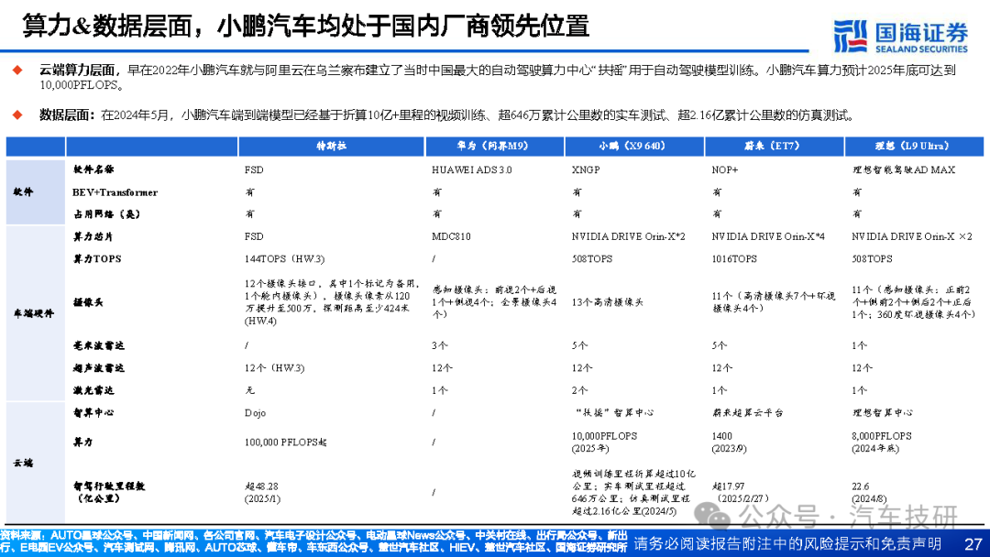
Task: Select the 12个（HW3）ultrasonic radar cell
Action: 274,367
